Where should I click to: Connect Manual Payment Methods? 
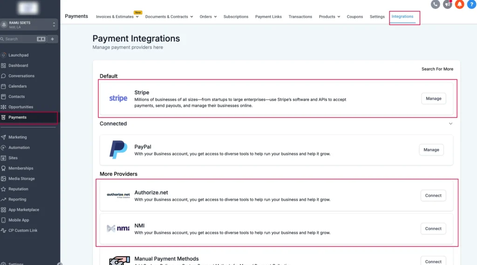click(x=433, y=261)
